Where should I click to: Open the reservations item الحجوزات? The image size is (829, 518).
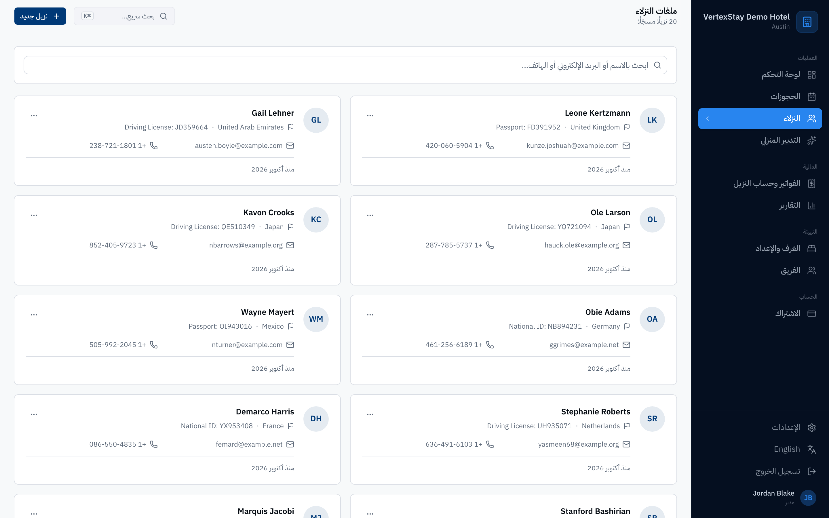[x=760, y=97]
